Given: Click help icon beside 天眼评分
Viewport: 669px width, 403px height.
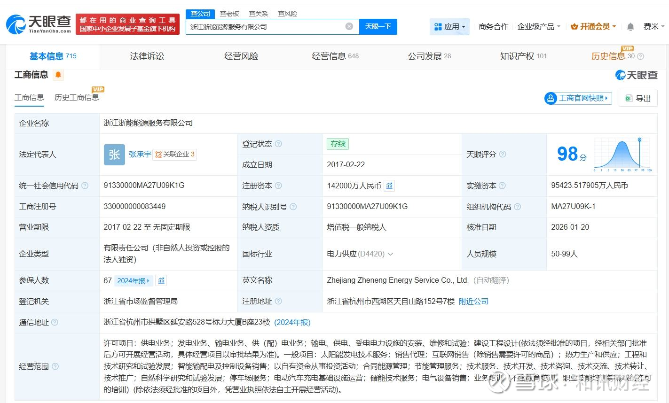Looking at the screenshot, I should (503, 154).
